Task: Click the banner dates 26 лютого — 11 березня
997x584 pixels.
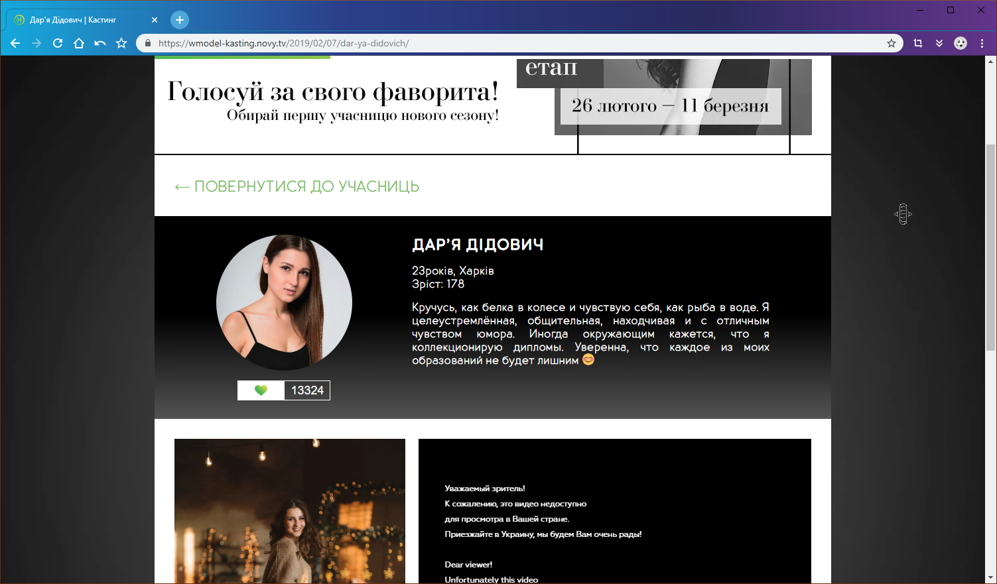Action: 671,106
